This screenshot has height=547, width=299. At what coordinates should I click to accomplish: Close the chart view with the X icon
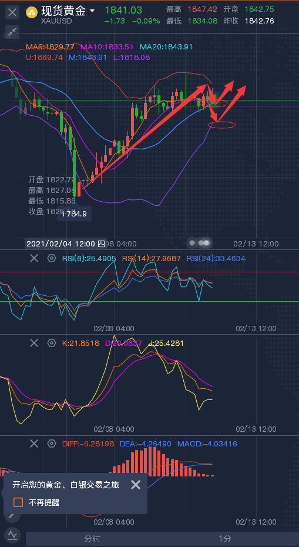coord(12,13)
